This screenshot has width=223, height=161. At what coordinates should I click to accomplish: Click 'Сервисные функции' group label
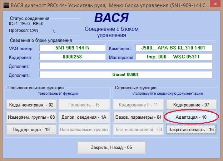point(136,87)
